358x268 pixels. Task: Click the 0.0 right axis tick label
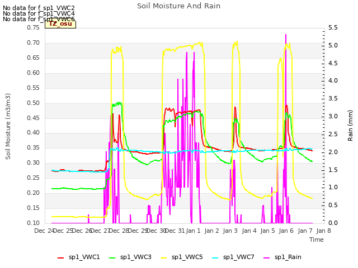click(x=333, y=223)
